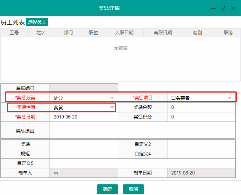This screenshot has height=195, width=241.
Task: Close the 奖惩详情 dialog
Action: (233, 8)
